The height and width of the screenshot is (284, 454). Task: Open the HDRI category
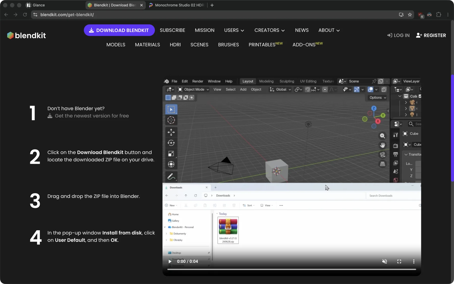tap(175, 45)
